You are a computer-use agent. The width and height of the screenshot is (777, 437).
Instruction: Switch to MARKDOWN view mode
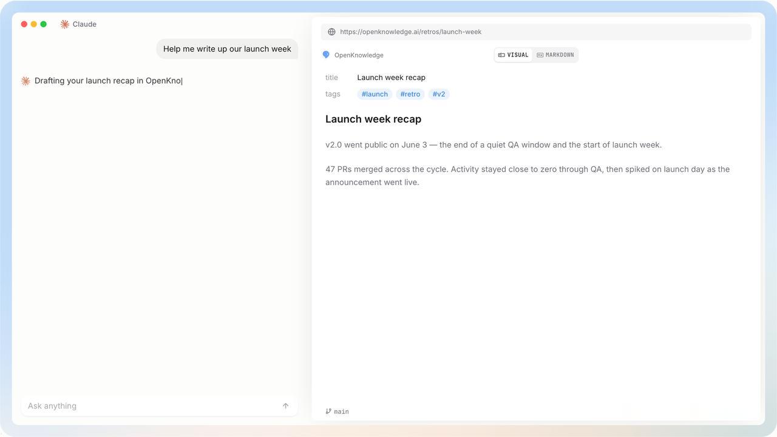[555, 55]
